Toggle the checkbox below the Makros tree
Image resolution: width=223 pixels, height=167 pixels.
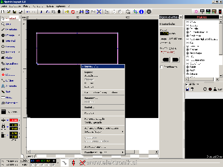[186, 84]
